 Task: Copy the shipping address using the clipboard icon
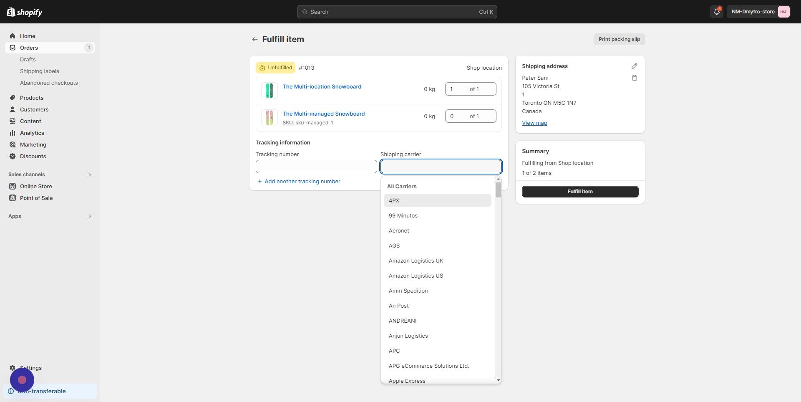pos(634,77)
